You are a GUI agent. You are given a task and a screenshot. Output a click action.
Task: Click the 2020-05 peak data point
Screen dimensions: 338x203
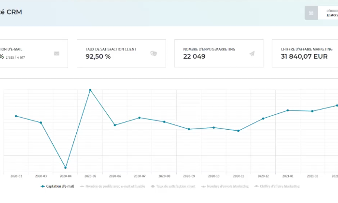click(90, 90)
